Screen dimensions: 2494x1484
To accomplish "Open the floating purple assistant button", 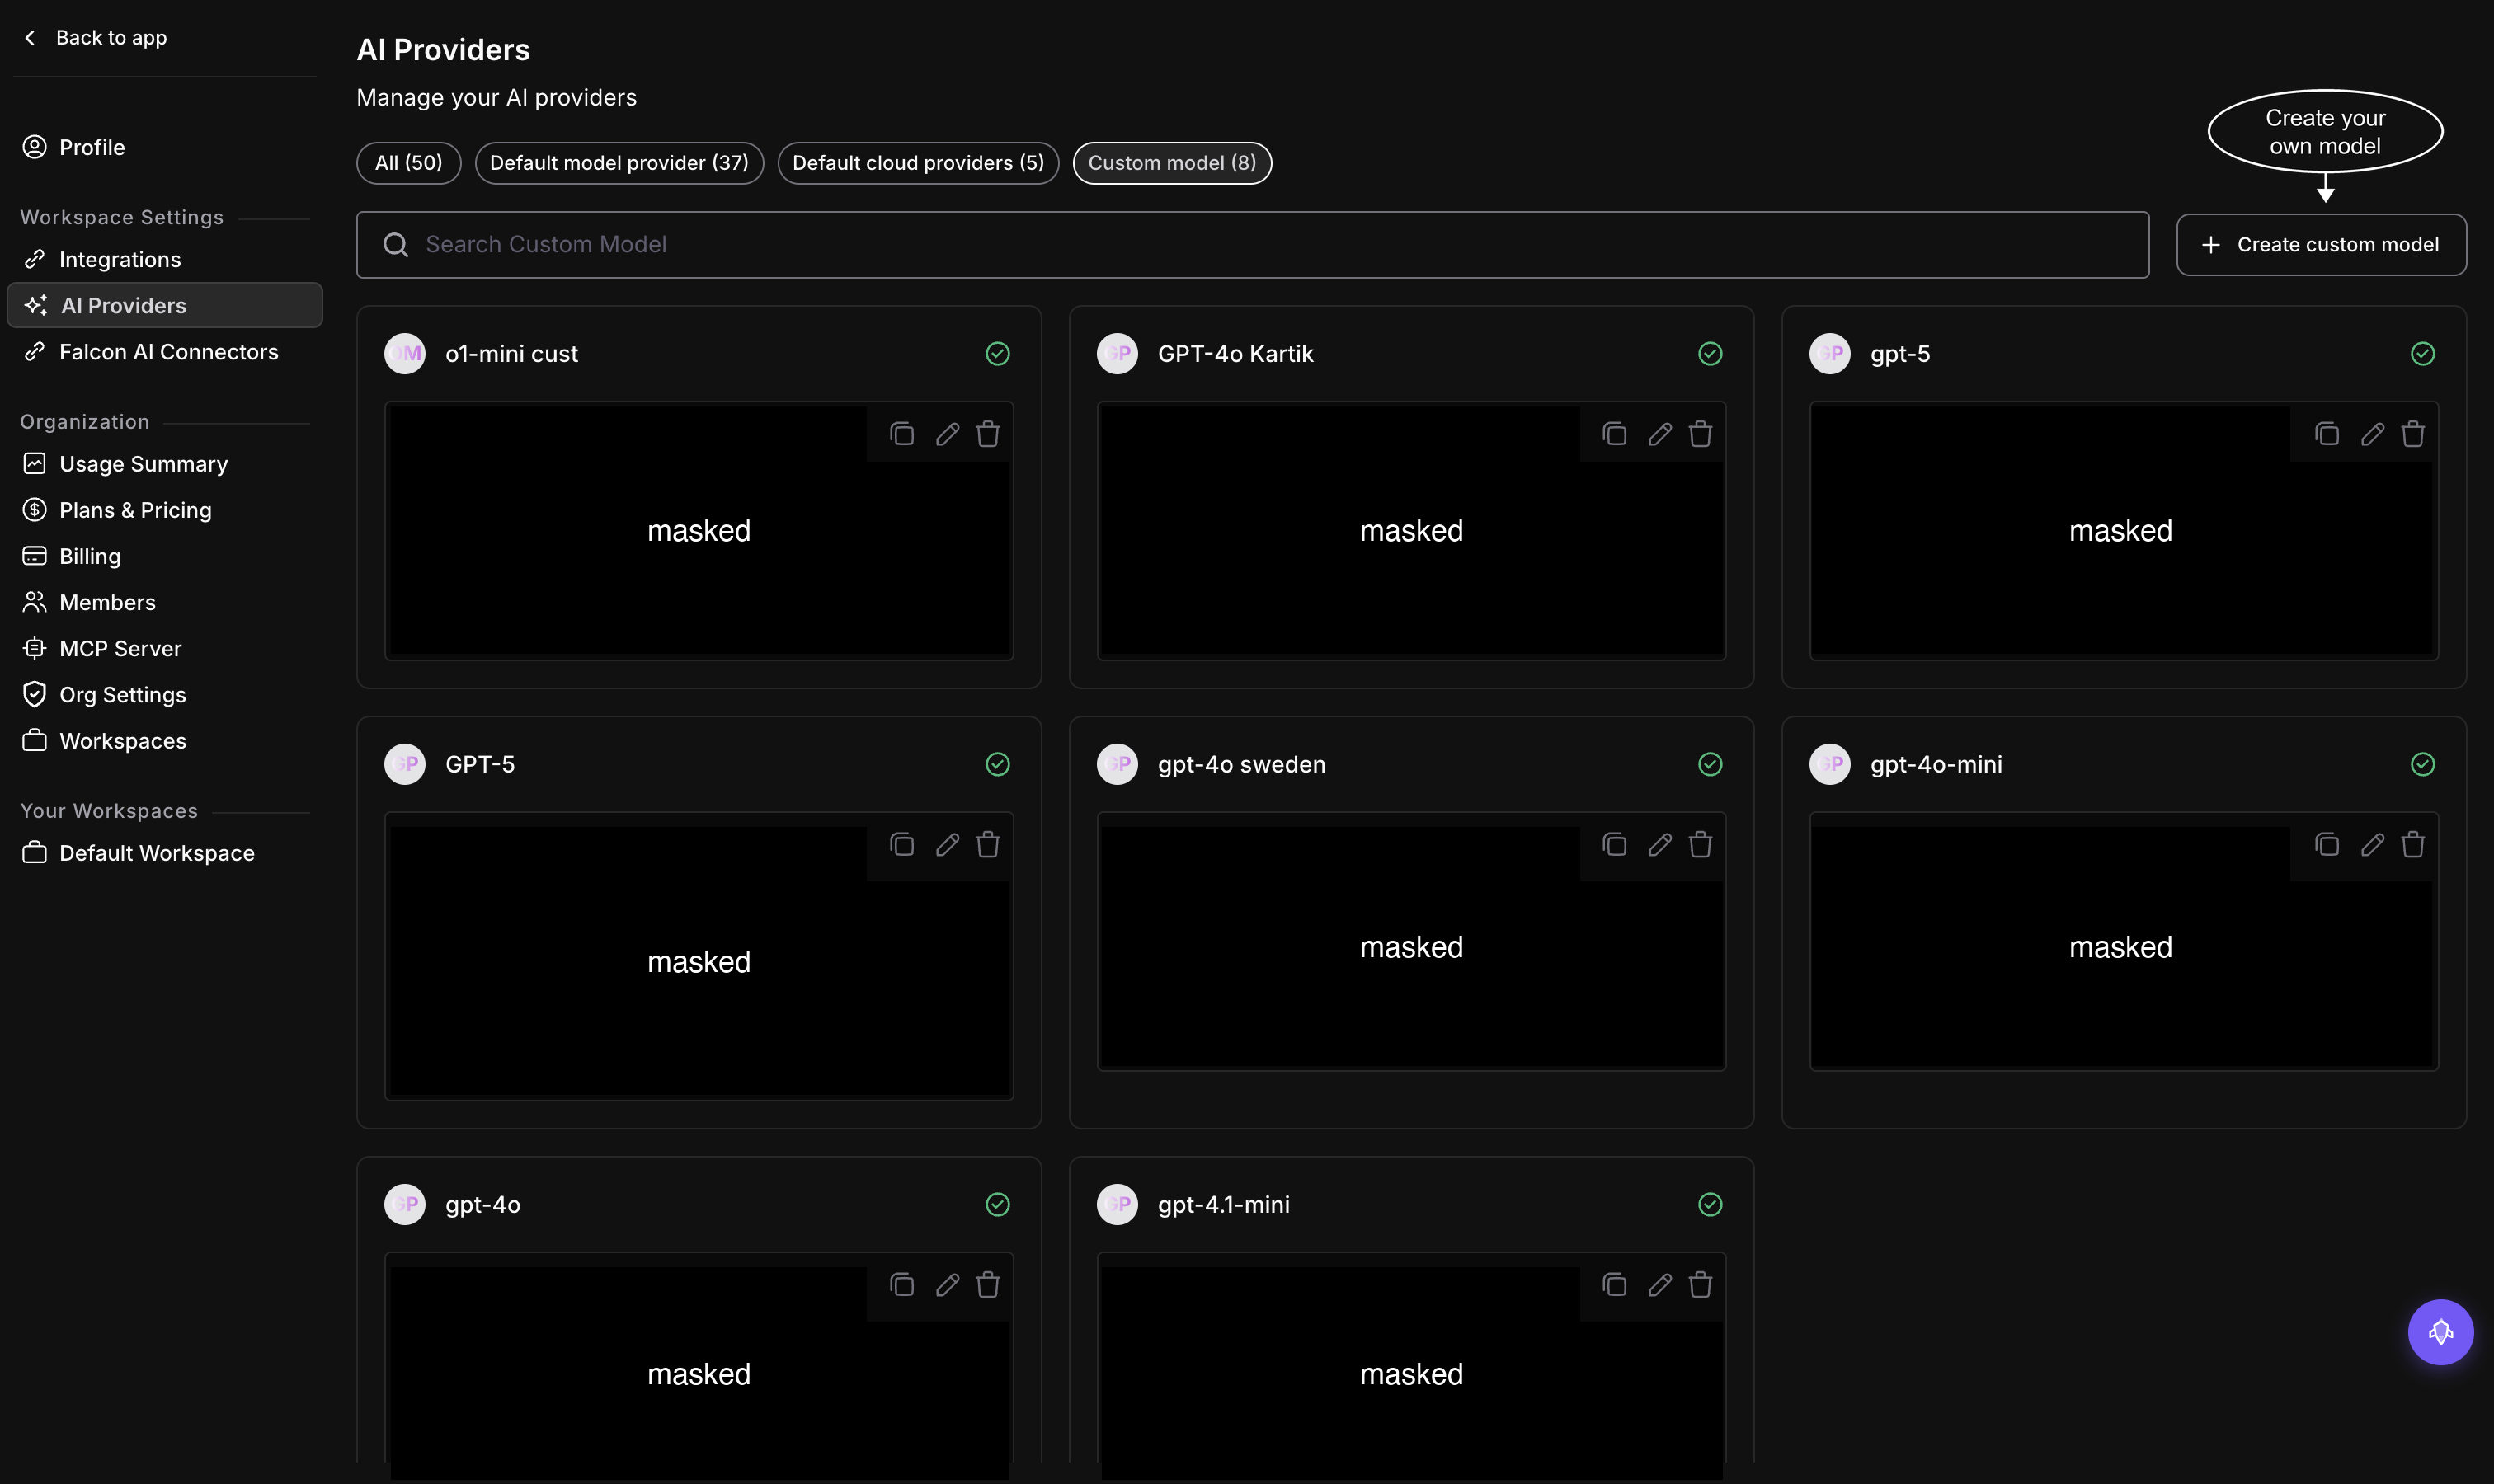I will 2440,1332.
